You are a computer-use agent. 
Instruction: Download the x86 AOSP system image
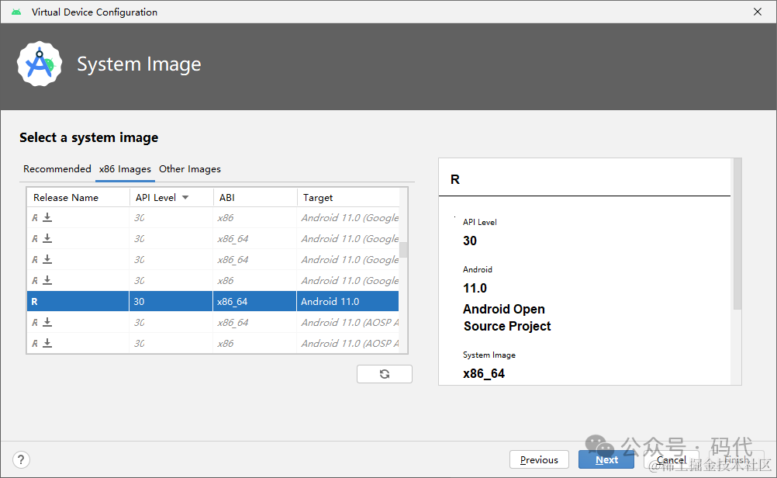click(x=47, y=343)
